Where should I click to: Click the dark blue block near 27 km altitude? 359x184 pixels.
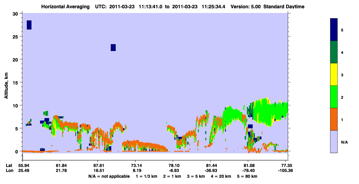(x=29, y=25)
